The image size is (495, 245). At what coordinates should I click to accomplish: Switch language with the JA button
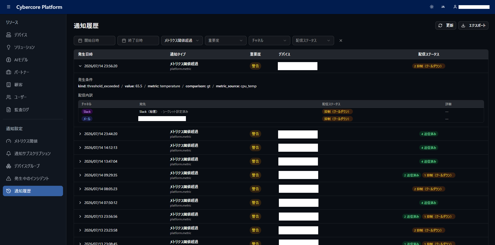[443, 7]
